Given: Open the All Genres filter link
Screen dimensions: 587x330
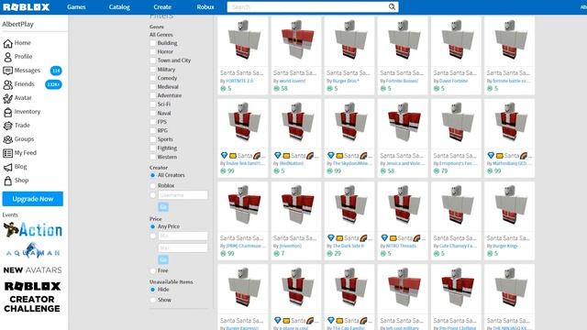Looking at the screenshot, I should (x=161, y=35).
